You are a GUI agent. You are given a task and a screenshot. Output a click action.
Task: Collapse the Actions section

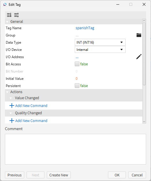tap(7, 92)
